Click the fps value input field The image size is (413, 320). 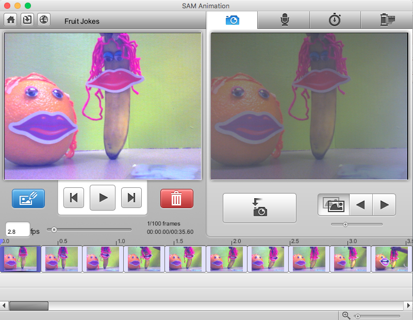click(x=18, y=230)
